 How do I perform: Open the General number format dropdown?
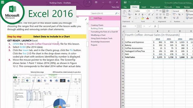coord(183,11)
